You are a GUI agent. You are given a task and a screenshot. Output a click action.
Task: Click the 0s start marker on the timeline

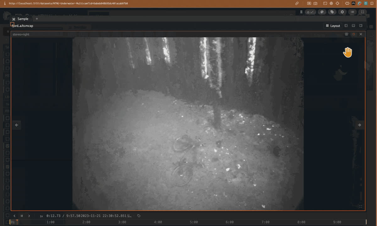(13, 222)
